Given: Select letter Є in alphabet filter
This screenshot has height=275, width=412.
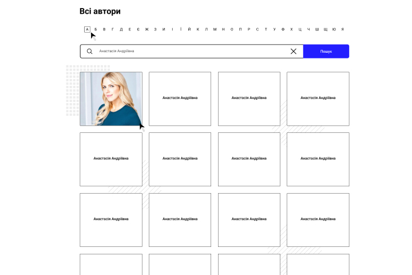Looking at the screenshot, I should 138,29.
